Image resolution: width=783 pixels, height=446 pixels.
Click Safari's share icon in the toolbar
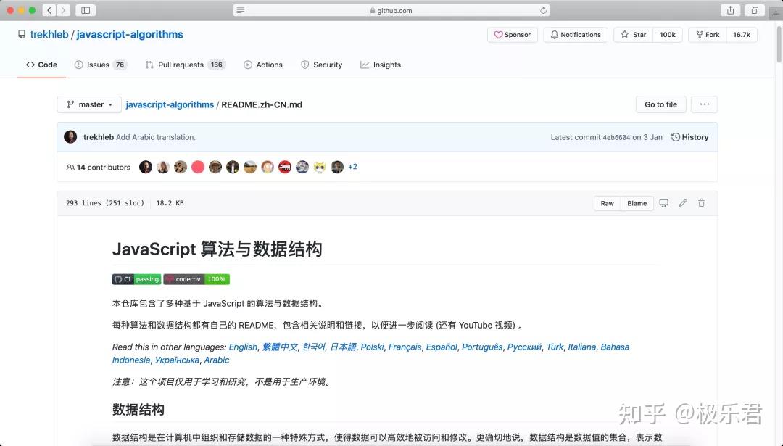click(730, 10)
